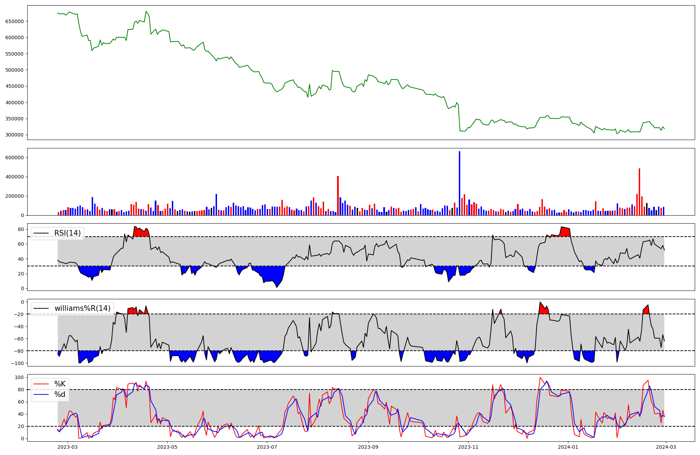Image resolution: width=700 pixels, height=455 pixels.
Task: Click the 600000 volume axis tick label
Action: pos(14,157)
